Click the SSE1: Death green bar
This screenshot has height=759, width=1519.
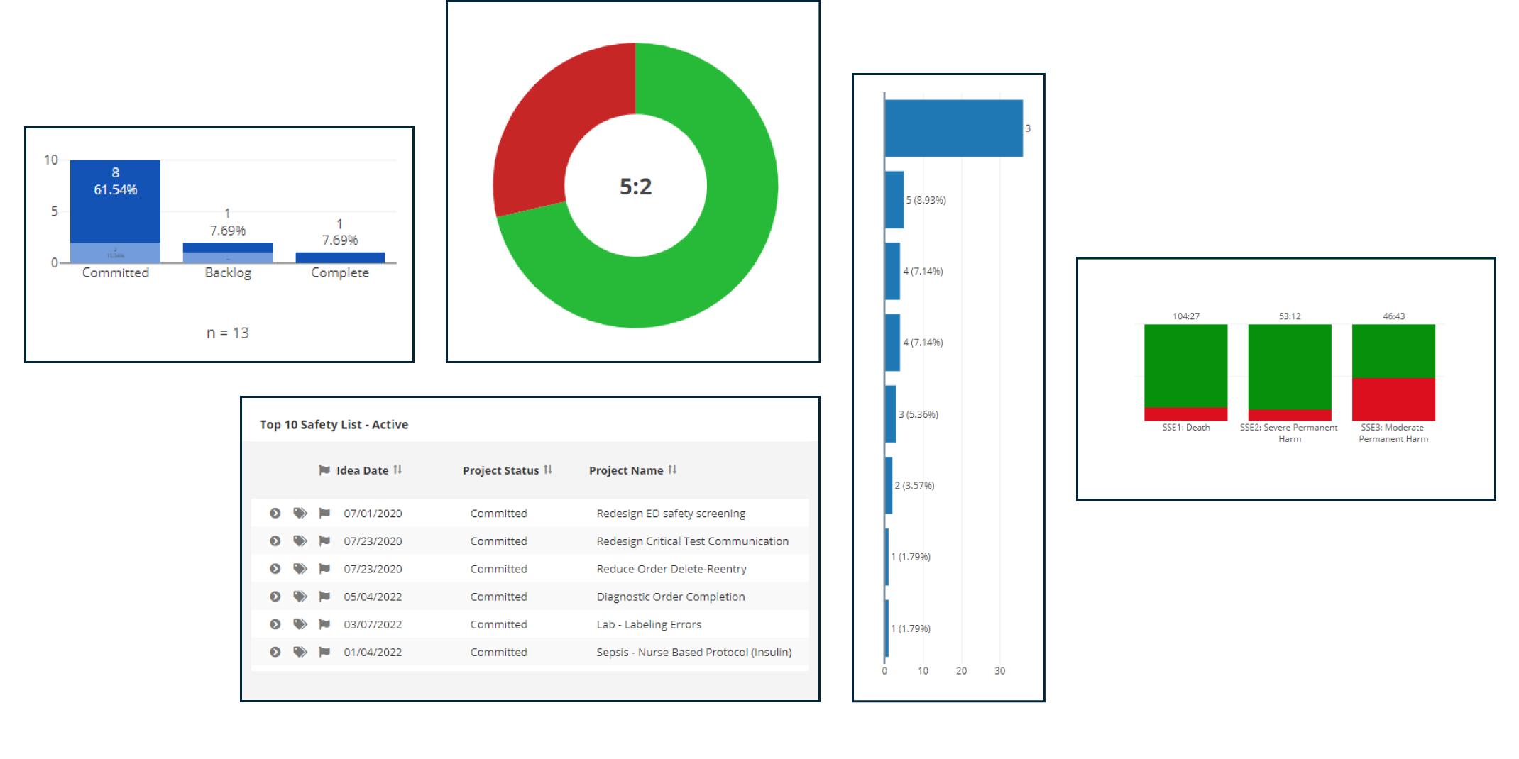tap(1185, 366)
